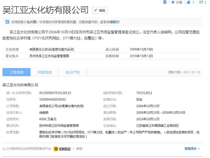
Task: Click 发照日期 value 2016年10月12日 in details
Action: 148,119
